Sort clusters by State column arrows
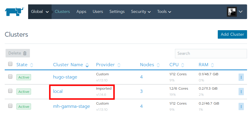Image resolution: width=250 pixels, height=116 pixels. coord(32,65)
